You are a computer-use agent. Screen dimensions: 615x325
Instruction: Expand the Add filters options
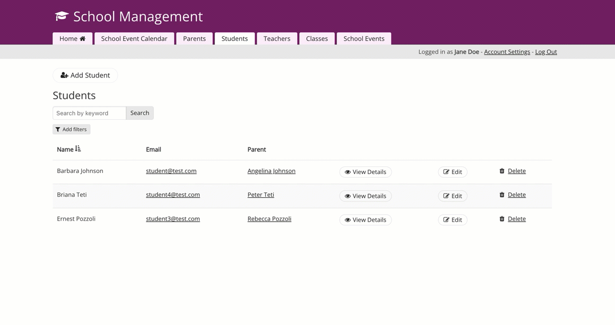pos(72,129)
